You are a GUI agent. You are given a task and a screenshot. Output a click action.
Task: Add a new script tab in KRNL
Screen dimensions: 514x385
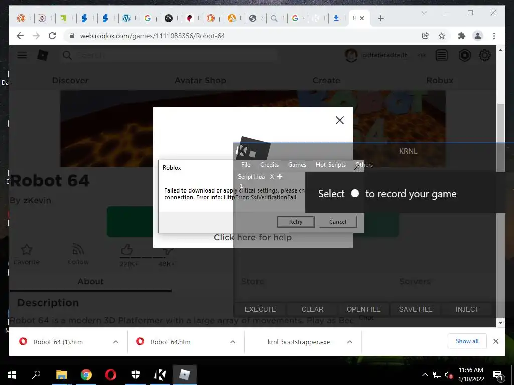pos(280,176)
